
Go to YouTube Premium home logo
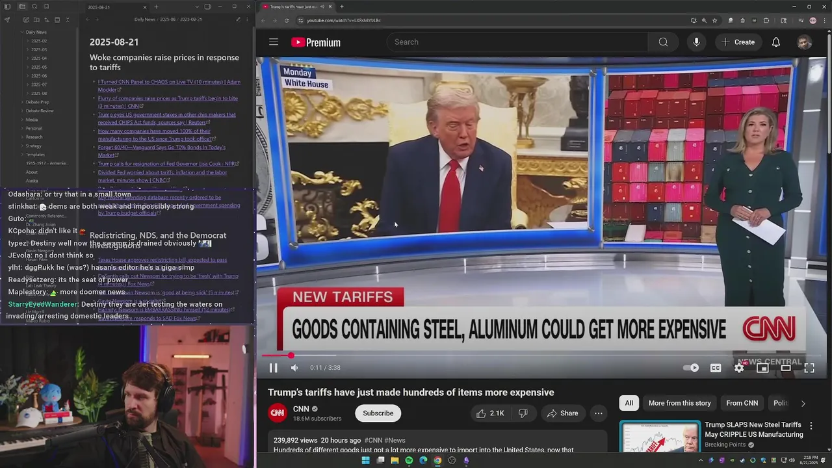click(316, 42)
